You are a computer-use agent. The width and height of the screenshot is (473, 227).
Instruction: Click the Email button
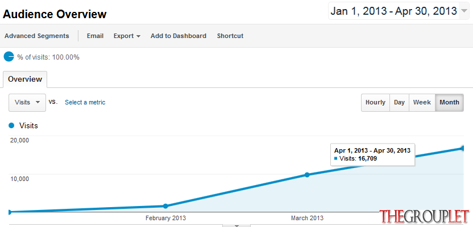pos(95,36)
